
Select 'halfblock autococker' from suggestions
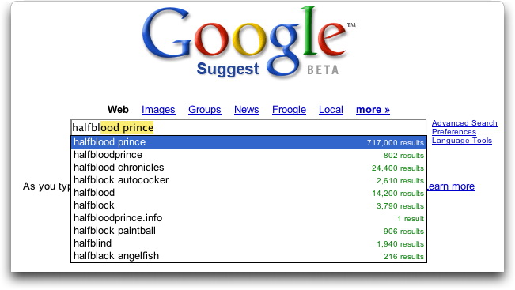[x=248, y=180]
